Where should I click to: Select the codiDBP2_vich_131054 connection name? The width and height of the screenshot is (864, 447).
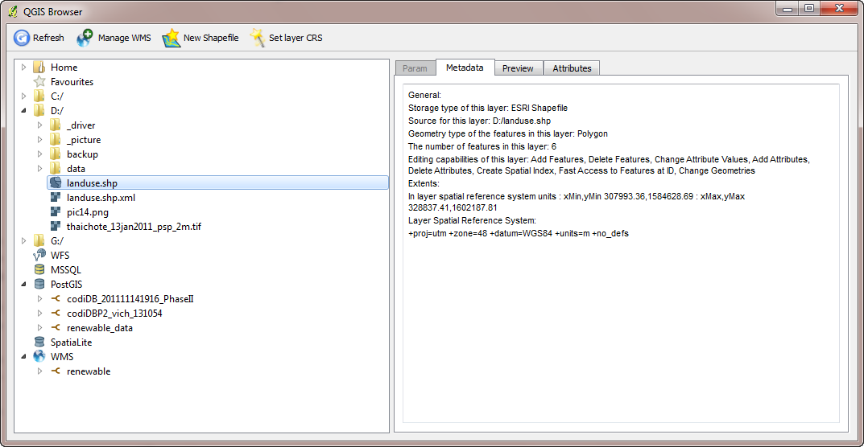[114, 314]
